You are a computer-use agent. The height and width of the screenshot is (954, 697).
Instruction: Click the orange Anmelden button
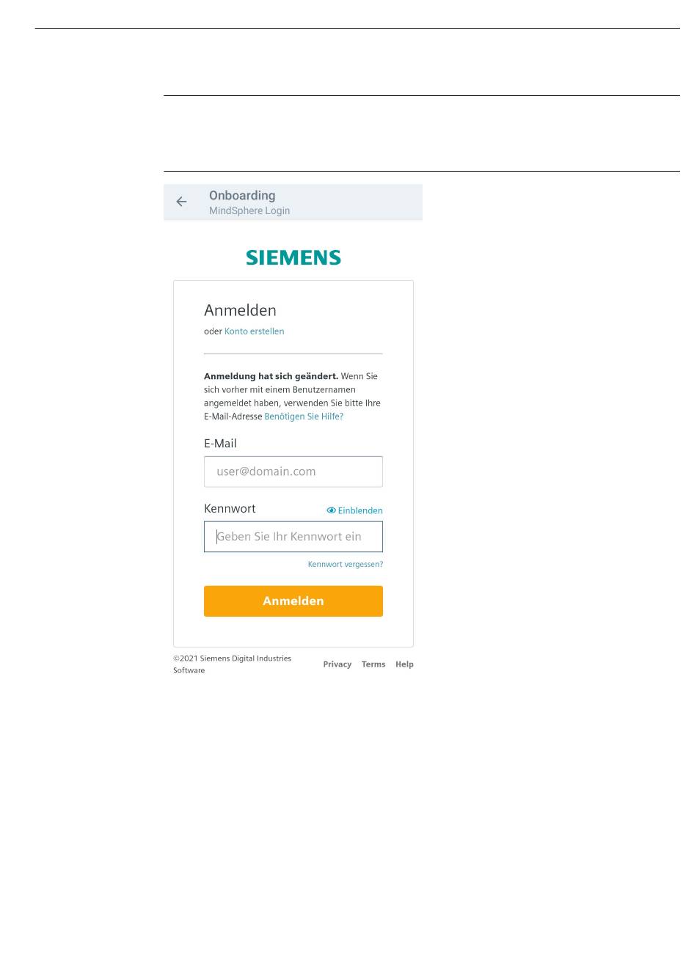293,601
